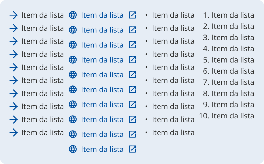264x164 pixels.
Task: Click the arrow icon of the first arrow-list item
Action: tap(13, 15)
